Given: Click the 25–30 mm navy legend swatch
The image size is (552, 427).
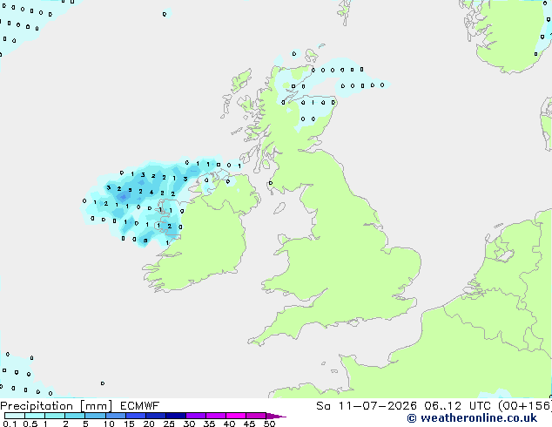Looking at the screenshot, I should click(x=175, y=416).
